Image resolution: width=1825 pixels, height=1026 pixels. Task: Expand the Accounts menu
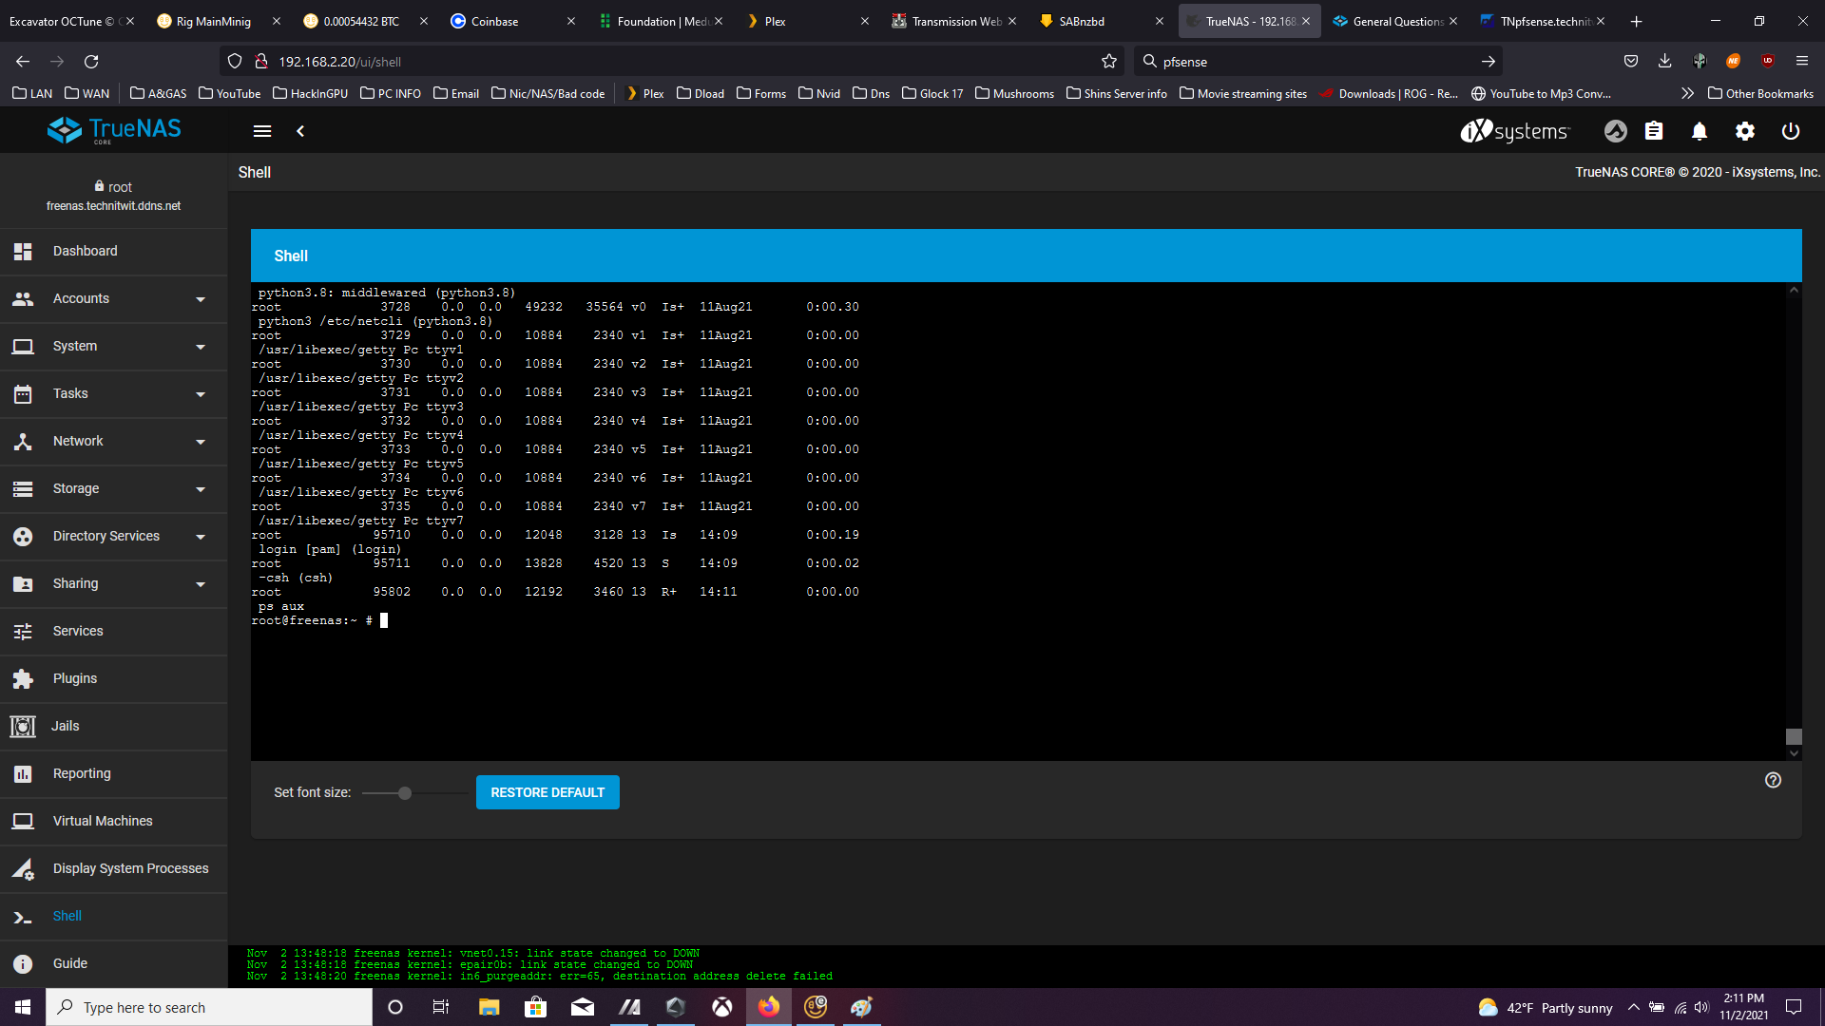click(x=114, y=298)
